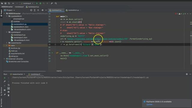Go to previous highlighted error arrow

pyautogui.click(x=187, y=14)
